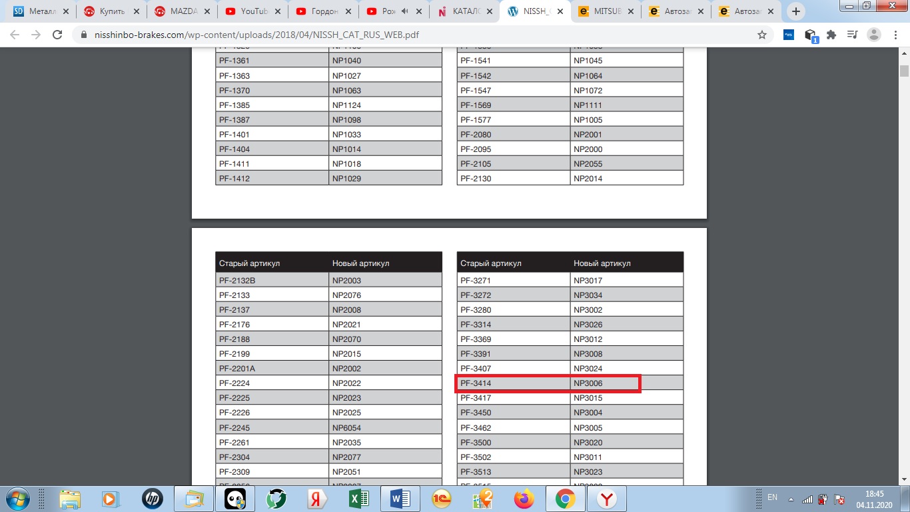This screenshot has height=512, width=910.
Task: Open the Extensions puzzle-piece menu
Action: (831, 35)
